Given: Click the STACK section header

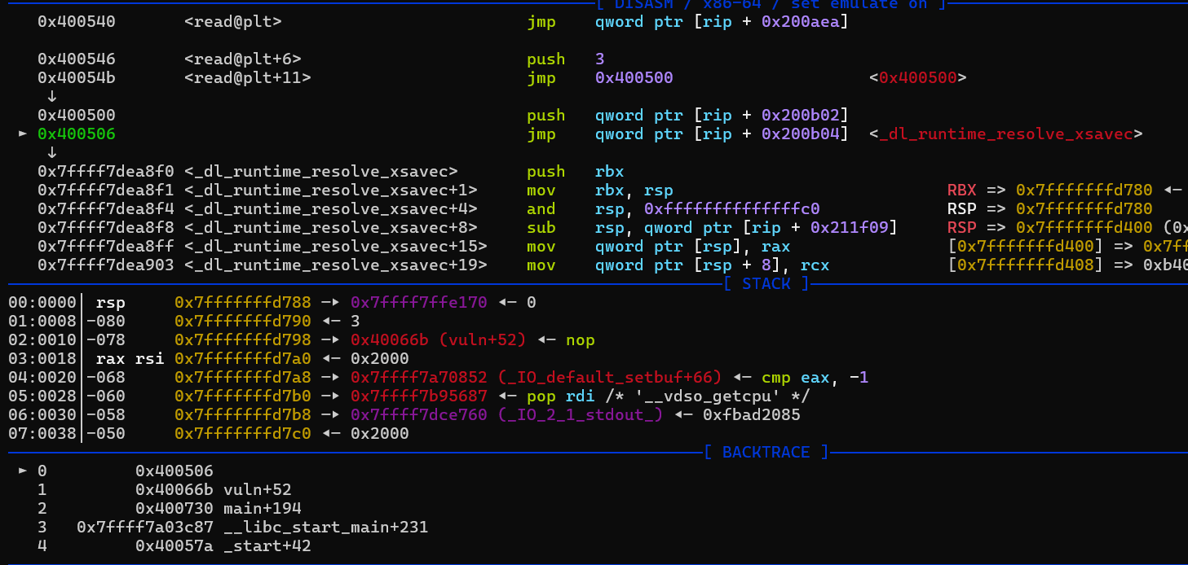Looking at the screenshot, I should point(766,283).
